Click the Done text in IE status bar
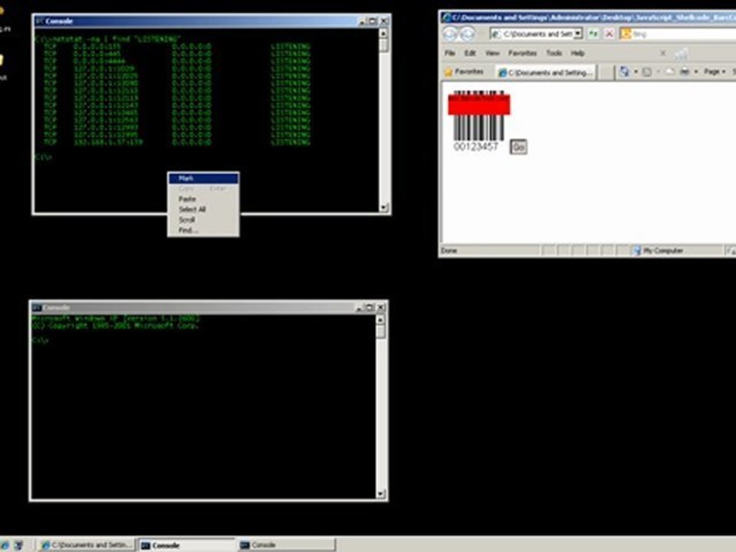736x552 pixels. coord(449,251)
